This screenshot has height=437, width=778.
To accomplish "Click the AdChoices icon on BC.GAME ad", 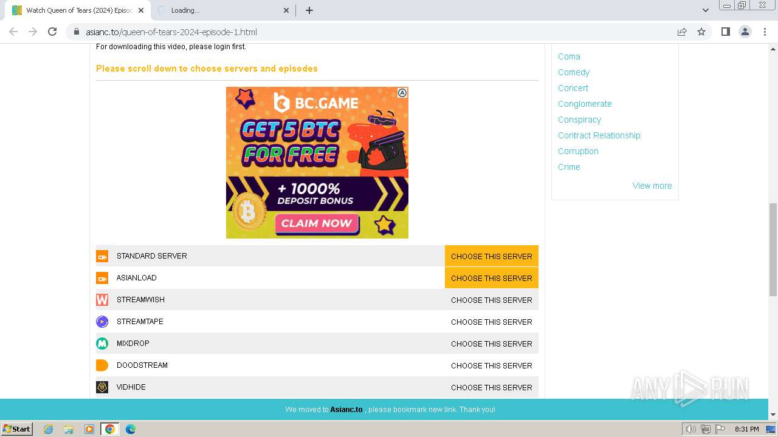I will pos(402,93).
